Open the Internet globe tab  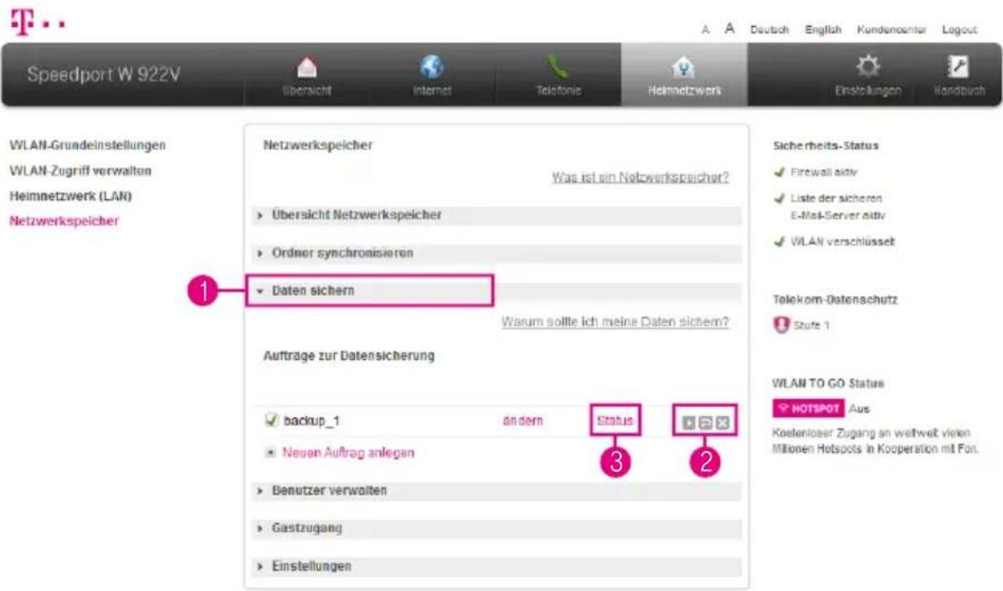coord(432,75)
